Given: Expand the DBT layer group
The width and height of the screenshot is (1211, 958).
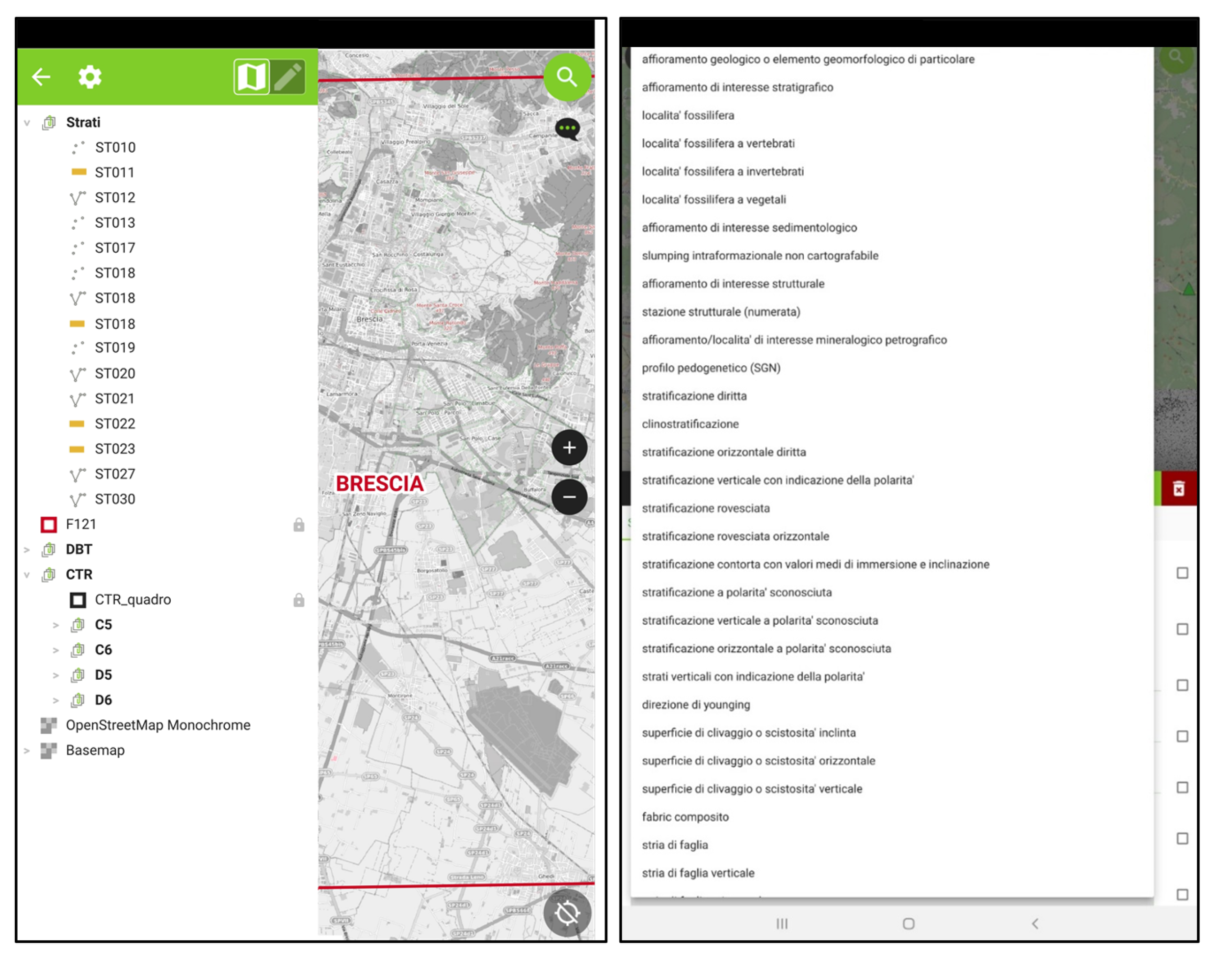Looking at the screenshot, I should pos(27,550).
